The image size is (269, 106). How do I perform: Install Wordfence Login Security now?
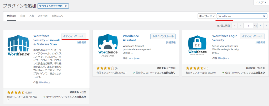coord(252,36)
